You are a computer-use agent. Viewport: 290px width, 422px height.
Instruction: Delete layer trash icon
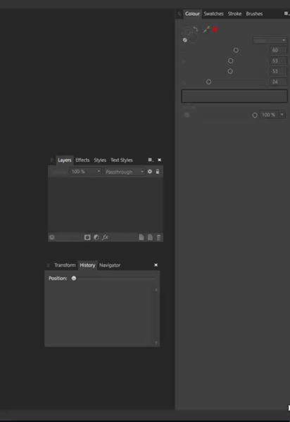158,238
